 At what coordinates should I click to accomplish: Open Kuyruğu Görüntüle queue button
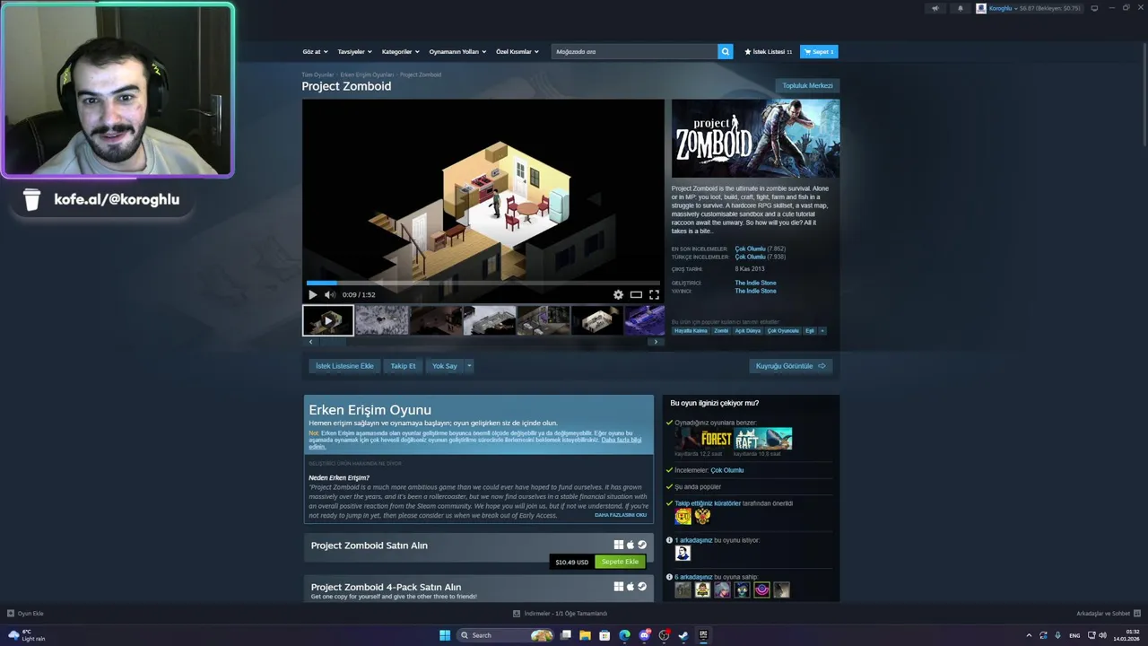point(790,366)
